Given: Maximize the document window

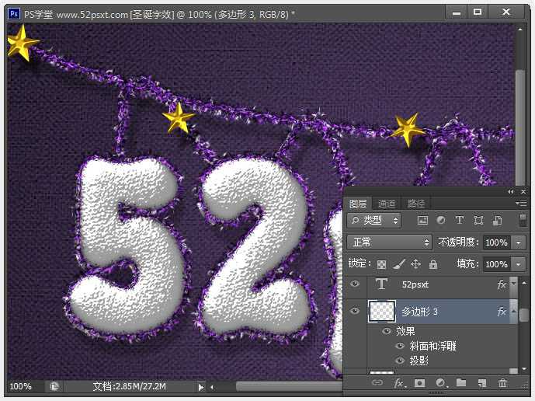Looking at the screenshot, I should tap(478, 12).
